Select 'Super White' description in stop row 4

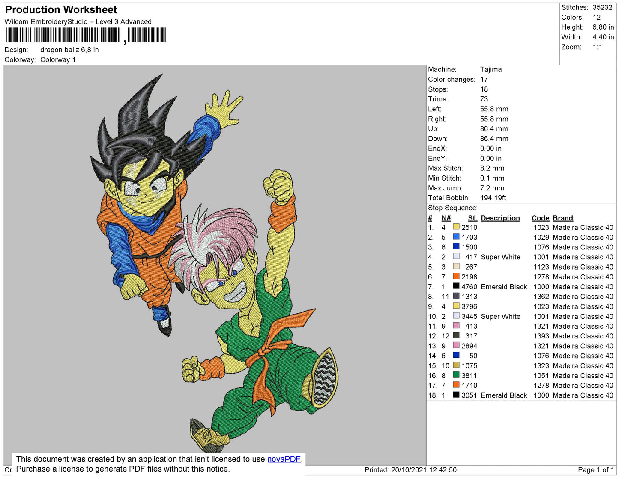500,257
